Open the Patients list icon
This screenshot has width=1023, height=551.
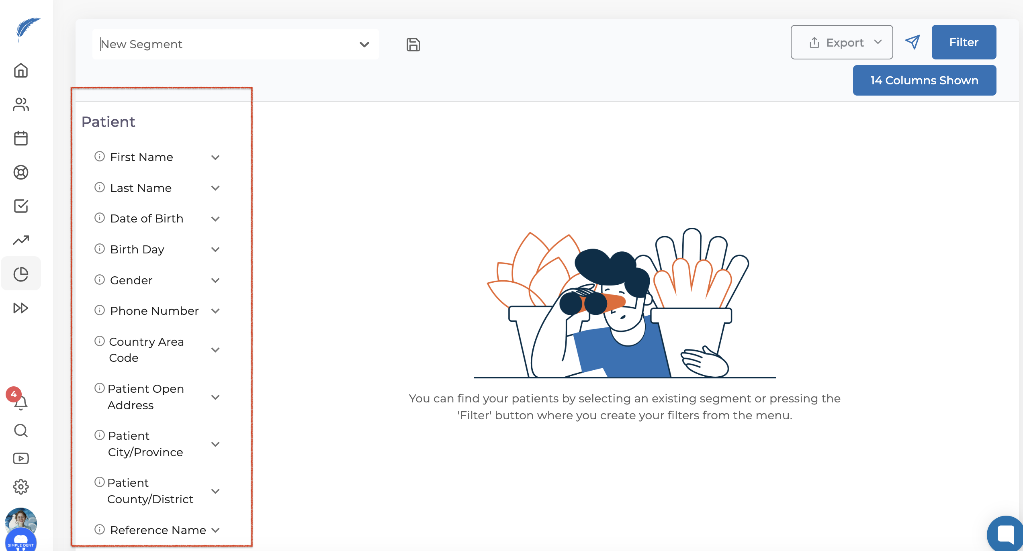pyautogui.click(x=21, y=105)
